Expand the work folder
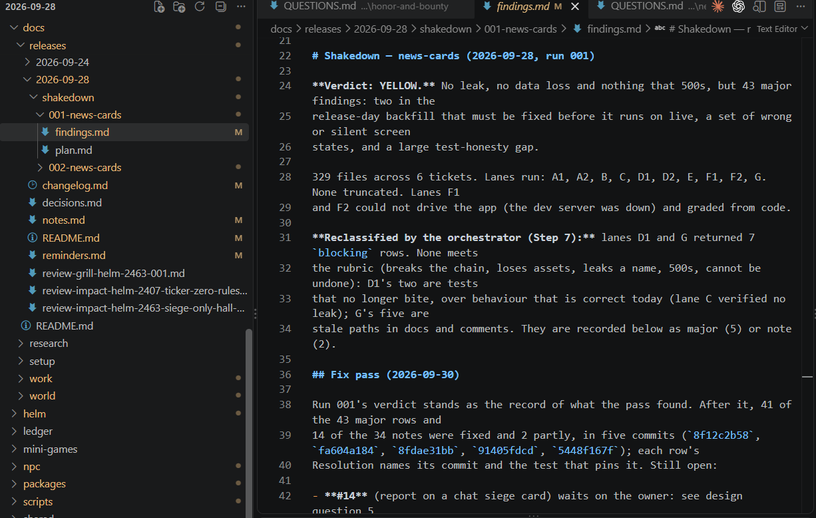The height and width of the screenshot is (518, 816). (21, 378)
